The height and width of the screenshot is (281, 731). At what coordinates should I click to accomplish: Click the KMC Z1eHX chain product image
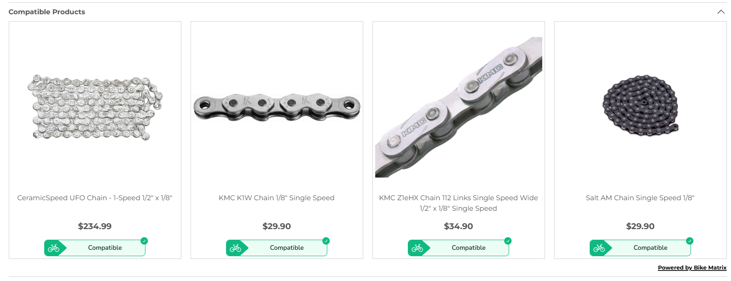(458, 107)
